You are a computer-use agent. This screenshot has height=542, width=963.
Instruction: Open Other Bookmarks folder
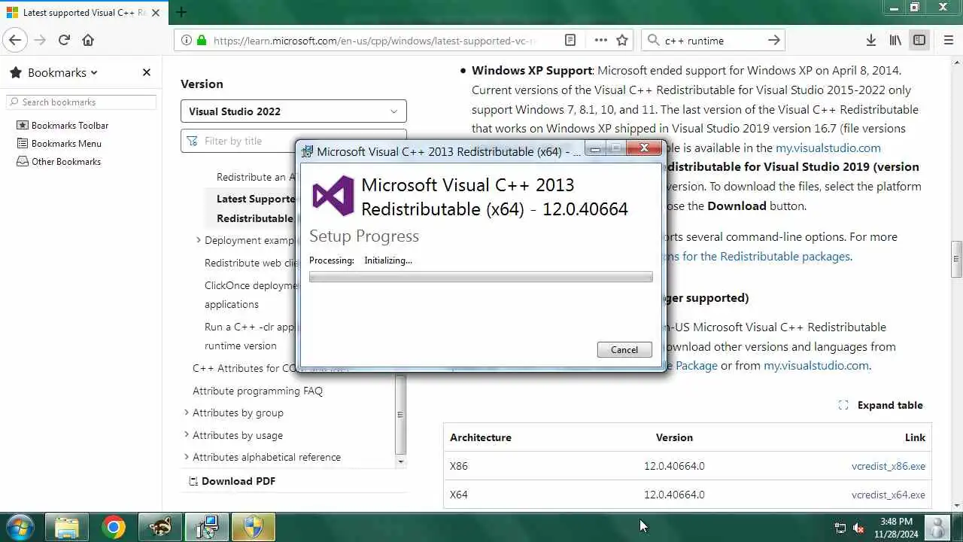tap(66, 161)
